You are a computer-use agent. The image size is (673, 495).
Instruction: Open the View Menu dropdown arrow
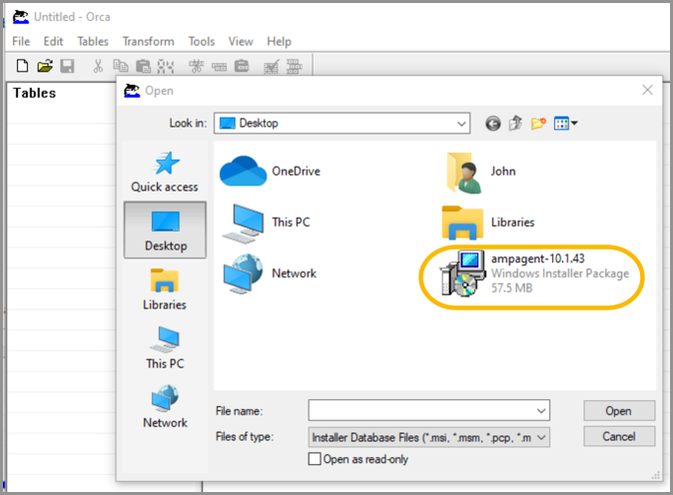574,124
